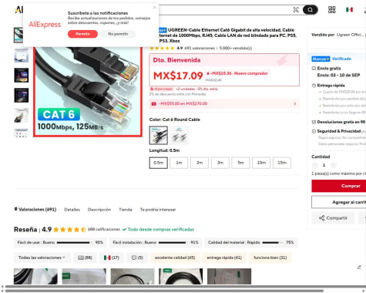Click the Todo desde compras verificadas text
Viewport: 366px width, 293px height.
[161, 230]
